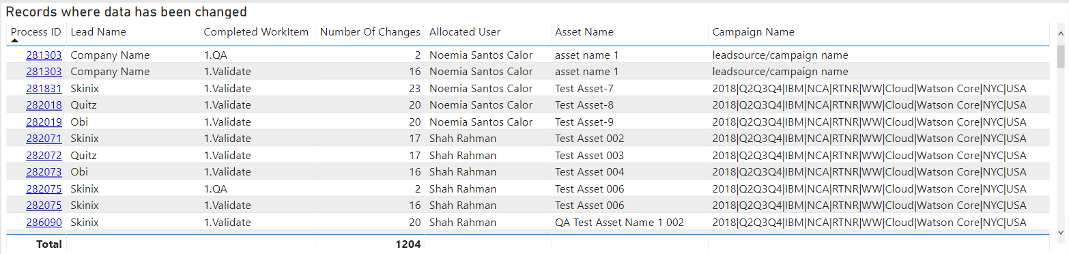Click the scrollbar up arrow

[x=1060, y=33]
